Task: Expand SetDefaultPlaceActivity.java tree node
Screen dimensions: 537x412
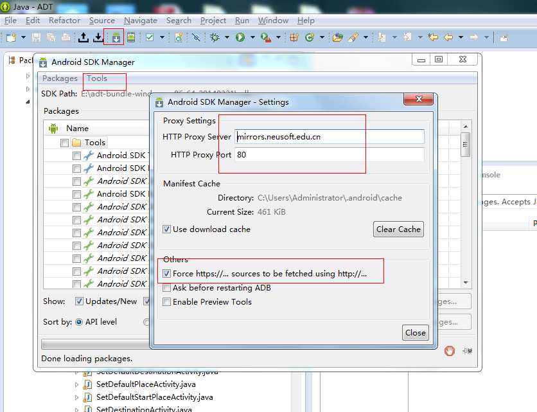Action: [x=76, y=384]
